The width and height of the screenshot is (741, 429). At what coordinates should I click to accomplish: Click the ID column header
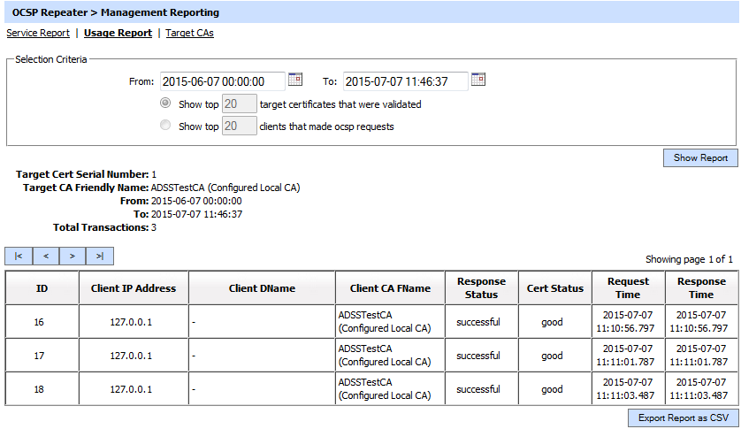42,288
